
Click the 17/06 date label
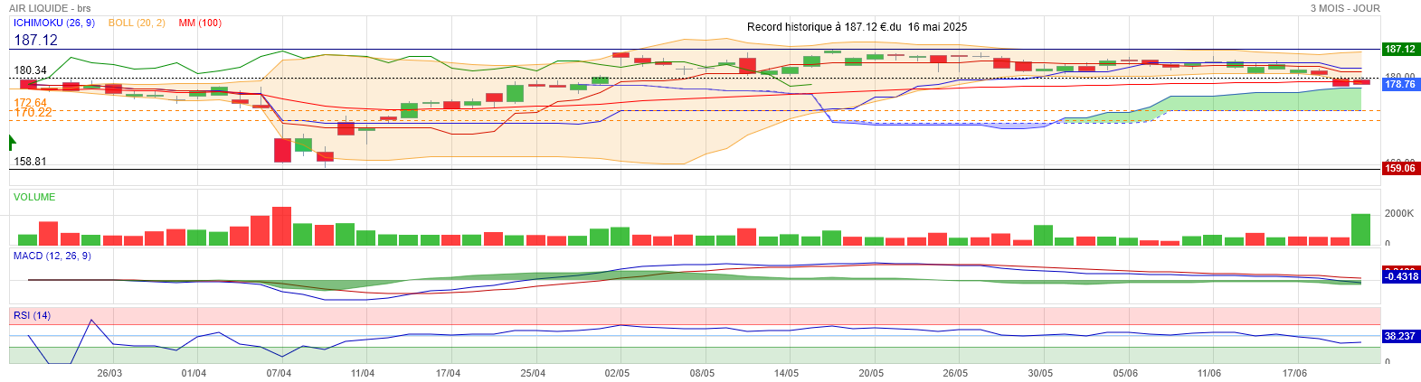(x=1294, y=373)
